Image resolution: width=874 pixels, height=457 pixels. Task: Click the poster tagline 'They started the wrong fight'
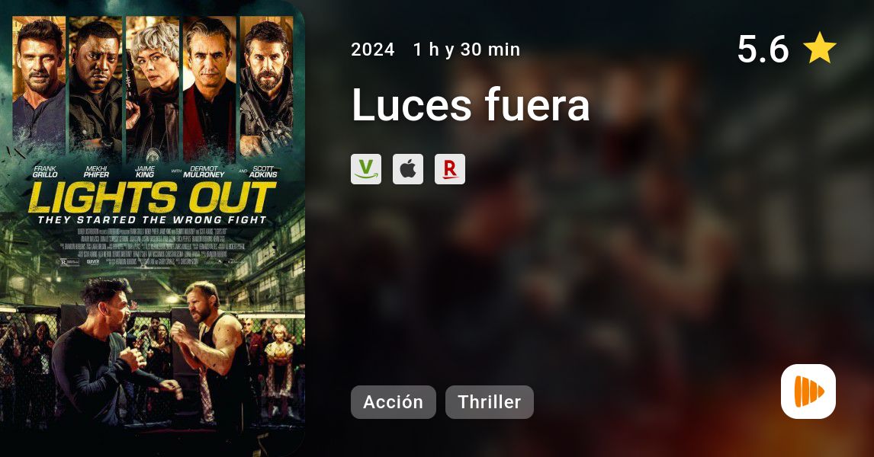pos(152,220)
